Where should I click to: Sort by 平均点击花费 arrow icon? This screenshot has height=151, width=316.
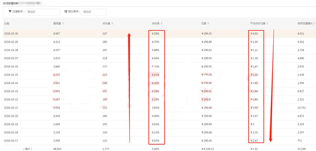pos(267,23)
